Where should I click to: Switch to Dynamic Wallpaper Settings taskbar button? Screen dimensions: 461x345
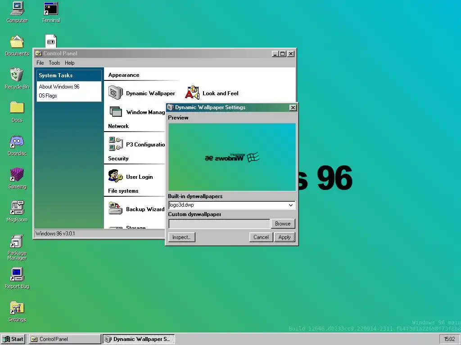139,339
